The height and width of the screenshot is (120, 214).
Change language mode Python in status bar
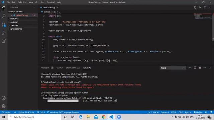coord(188,112)
